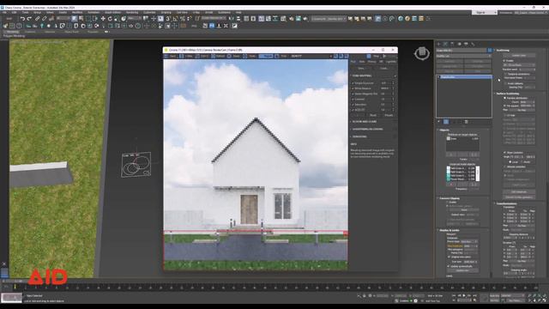This screenshot has height=309, width=549.
Task: Collapse the Surface Scattering rollout
Action: (x=508, y=94)
